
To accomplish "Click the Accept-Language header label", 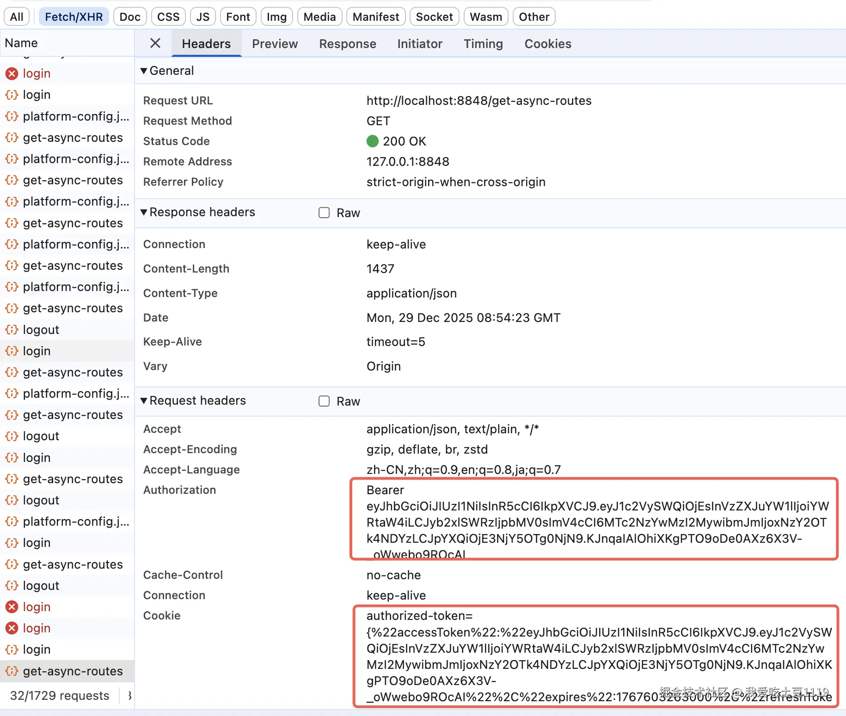I will pos(191,470).
